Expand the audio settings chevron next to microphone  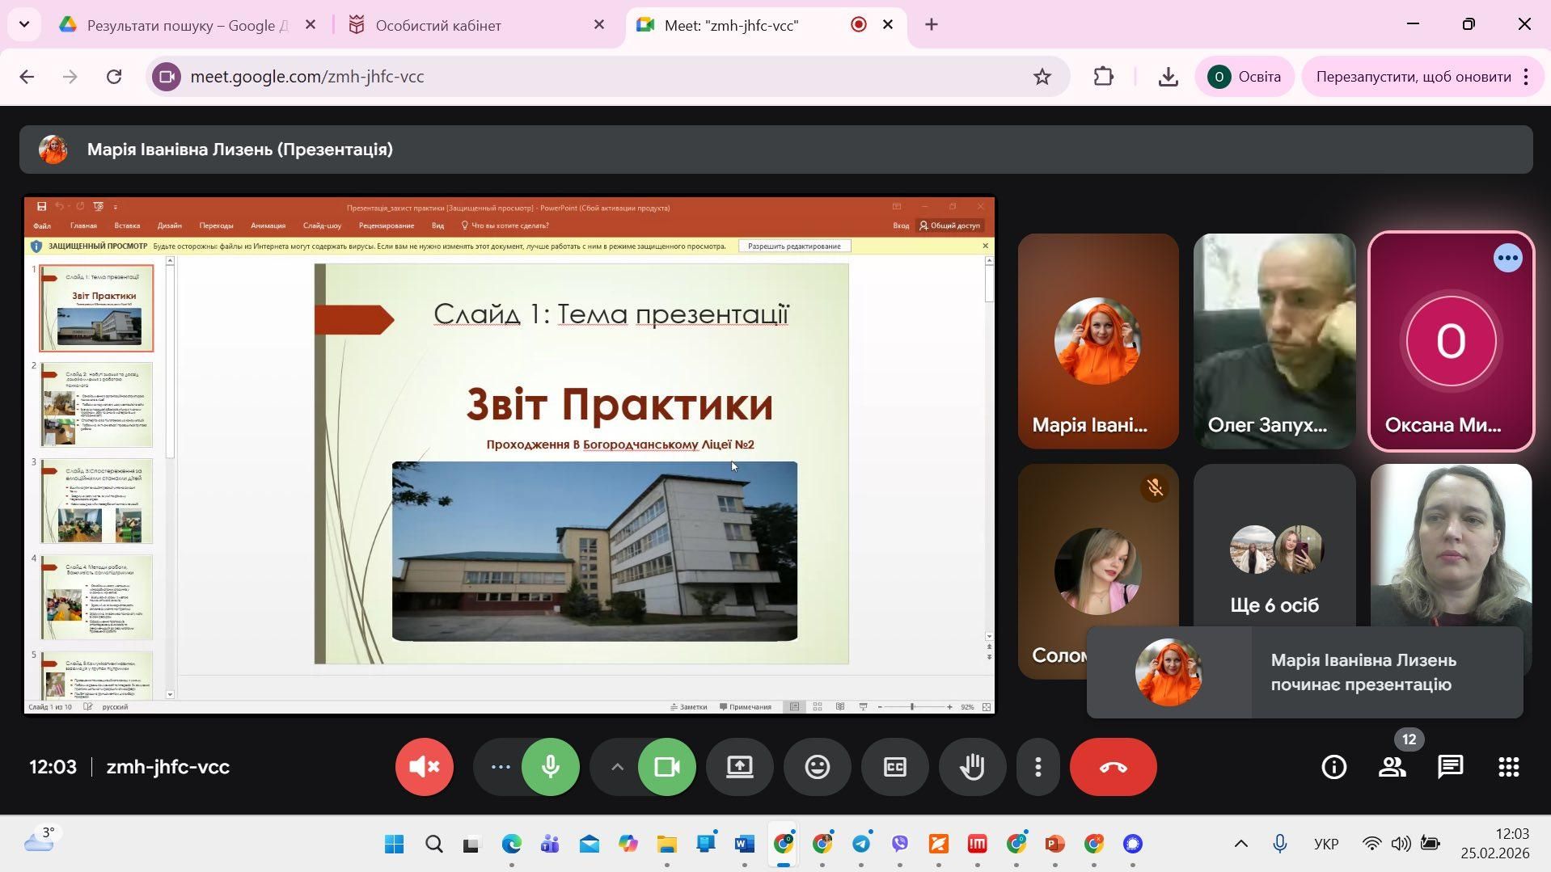tap(617, 766)
